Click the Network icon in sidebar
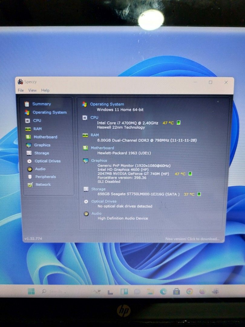245x327 pixels. click(30, 185)
